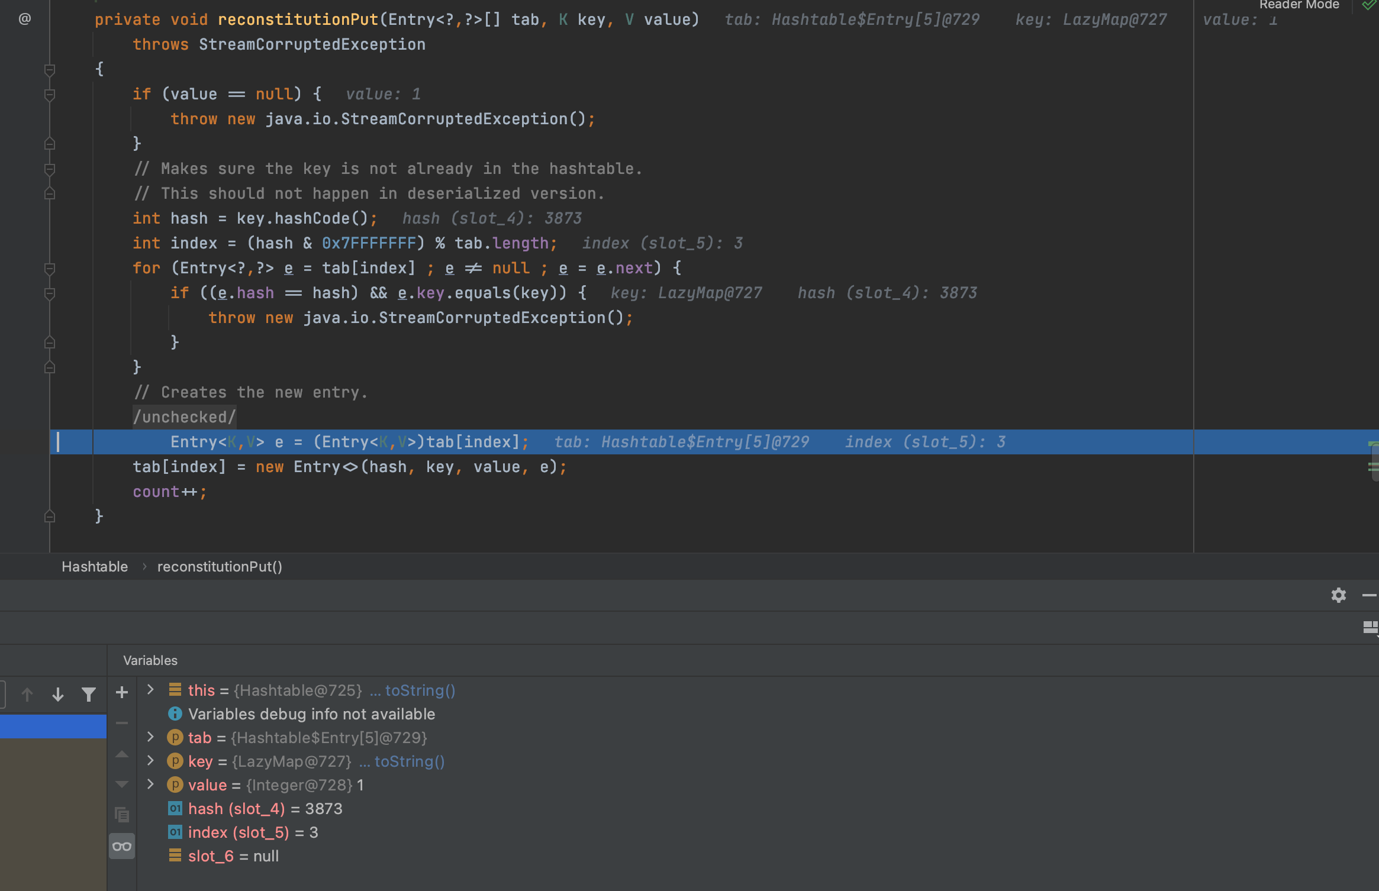The height and width of the screenshot is (891, 1379).
Task: Click the duplicate watch copy icon
Action: point(122,815)
